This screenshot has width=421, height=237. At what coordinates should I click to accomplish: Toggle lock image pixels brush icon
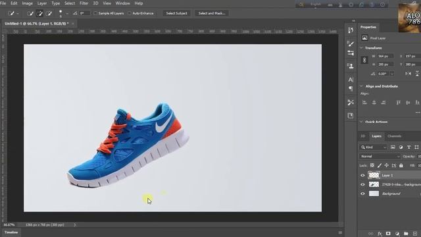(x=380, y=165)
